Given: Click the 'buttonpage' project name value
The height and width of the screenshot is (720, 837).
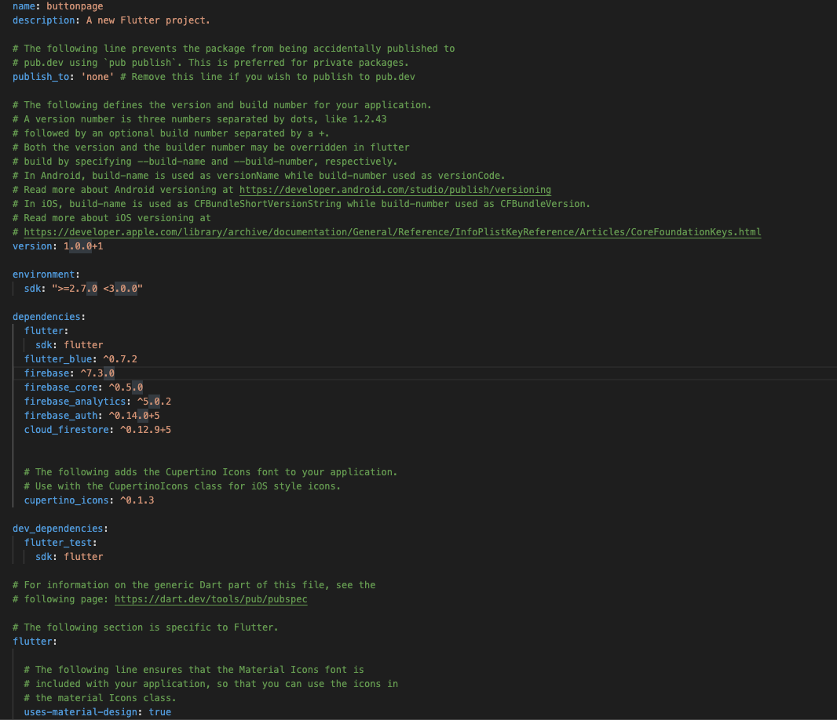Looking at the screenshot, I should coord(75,6).
